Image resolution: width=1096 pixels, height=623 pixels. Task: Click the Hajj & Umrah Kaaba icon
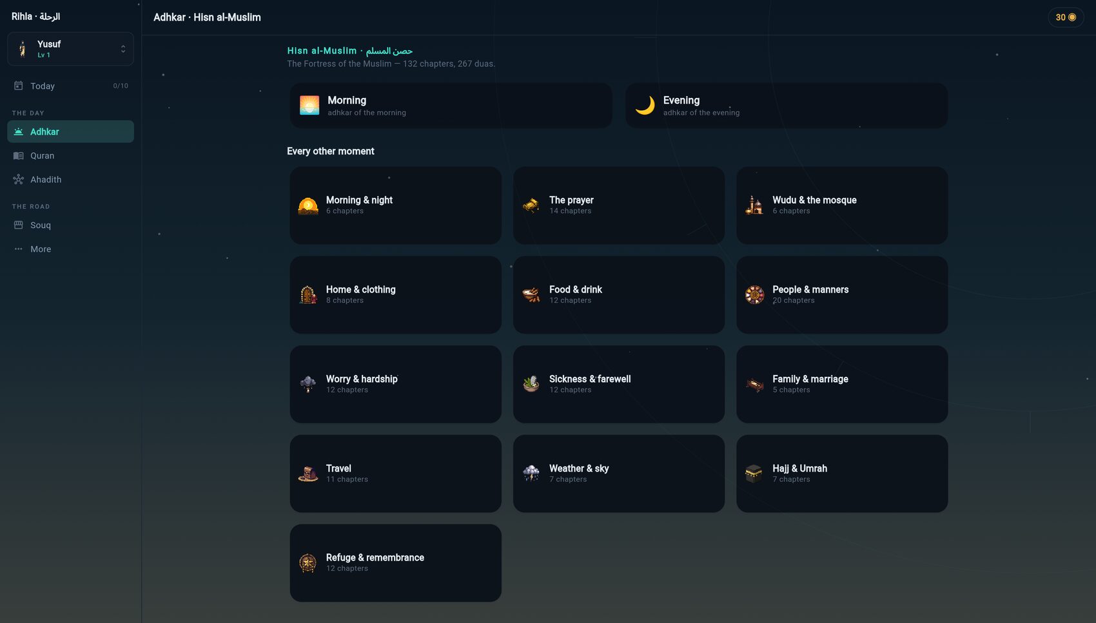754,474
